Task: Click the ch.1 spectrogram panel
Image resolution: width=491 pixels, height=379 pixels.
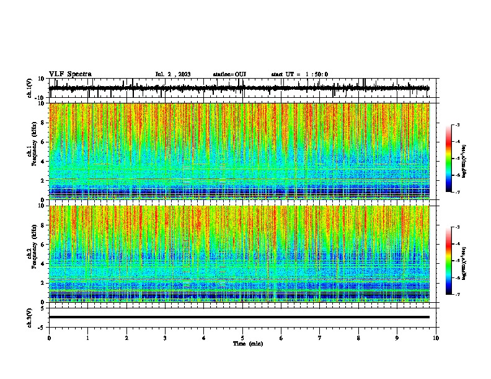Action: tap(239, 151)
